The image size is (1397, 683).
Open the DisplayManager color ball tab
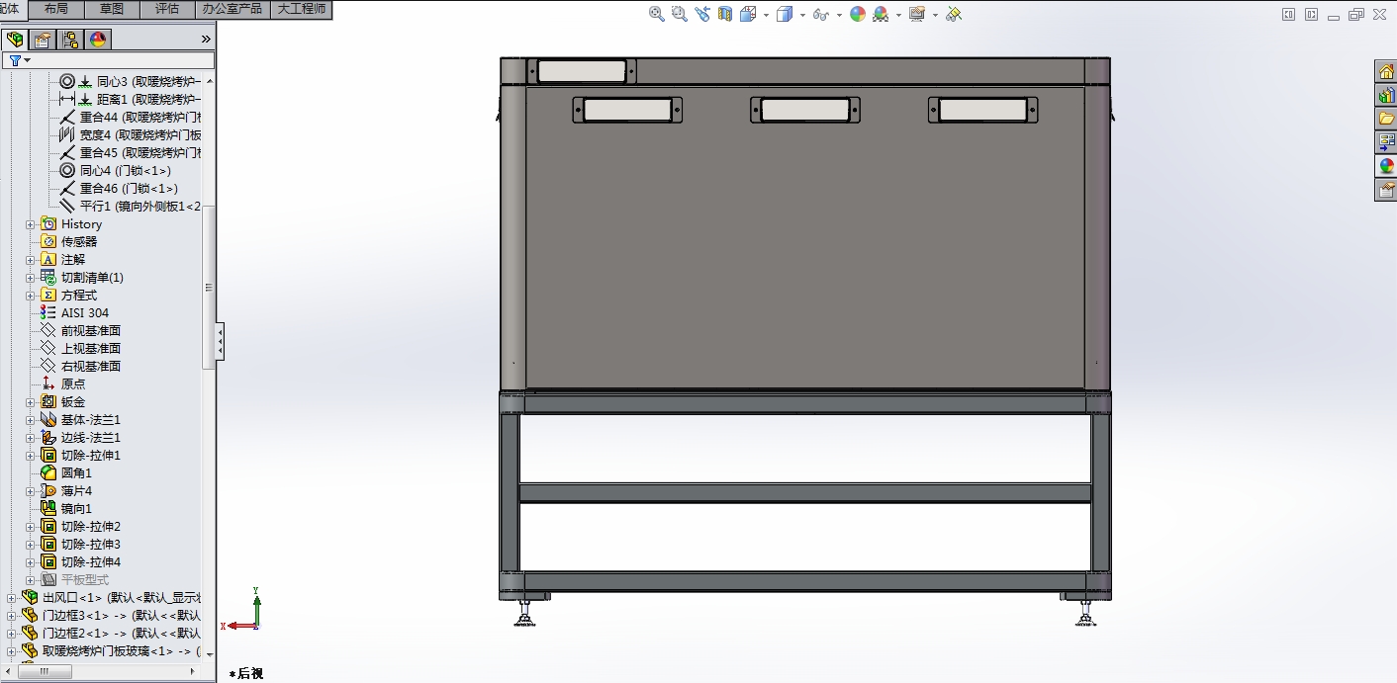(97, 40)
